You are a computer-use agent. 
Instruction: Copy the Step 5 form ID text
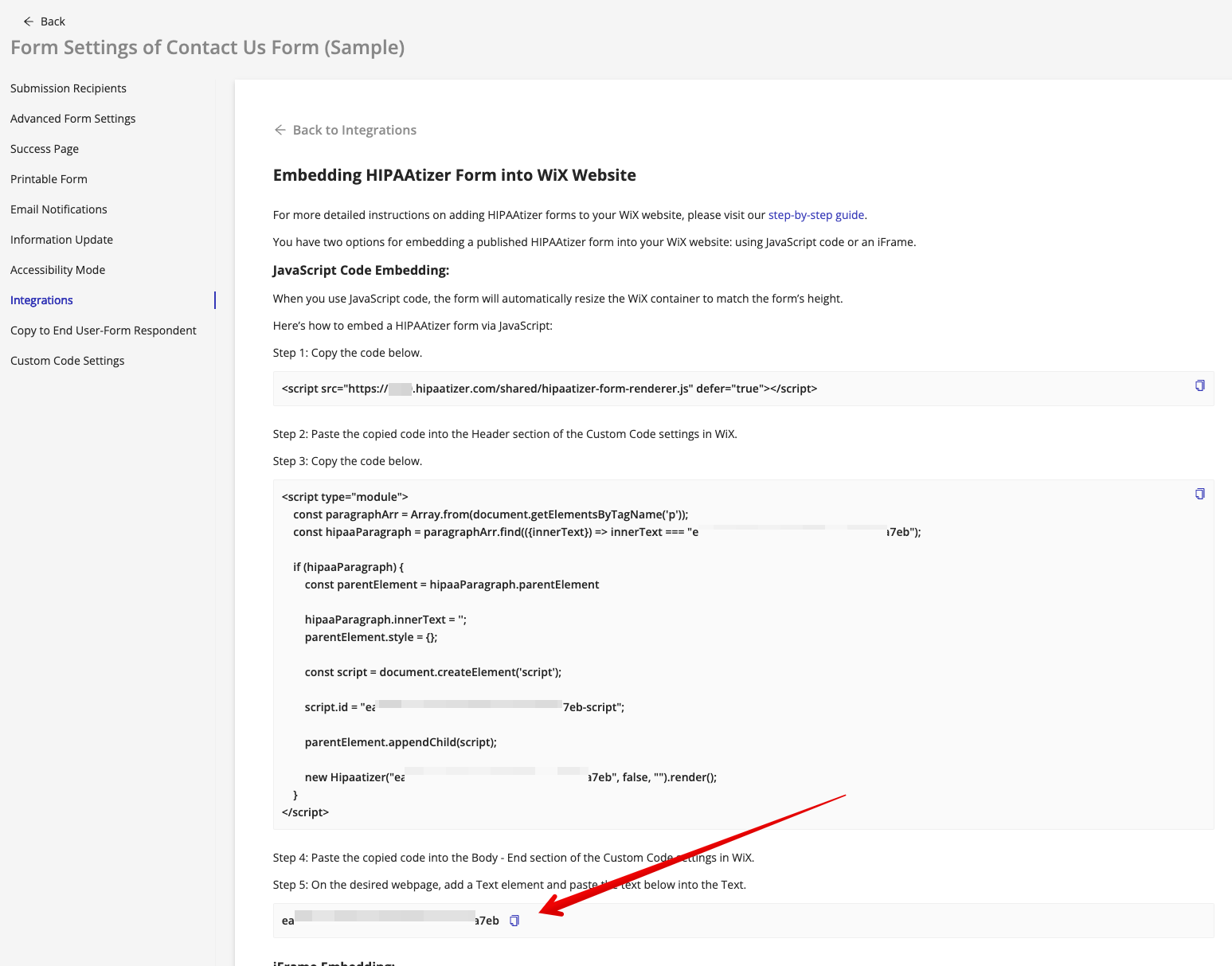(514, 921)
